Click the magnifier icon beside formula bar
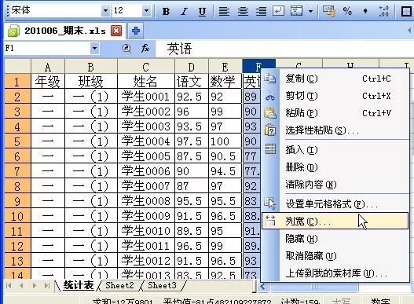414x304 pixels. point(127,49)
